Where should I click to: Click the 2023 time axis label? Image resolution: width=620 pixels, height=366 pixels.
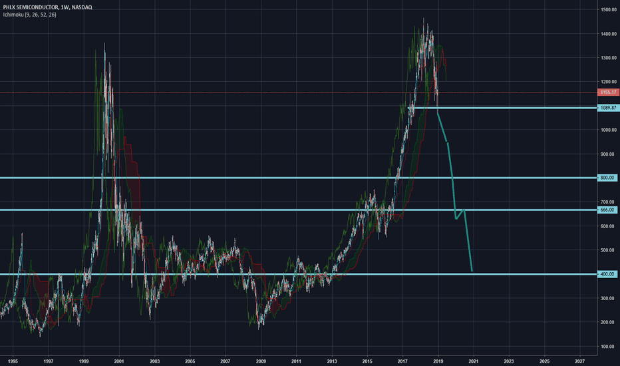tap(509, 361)
